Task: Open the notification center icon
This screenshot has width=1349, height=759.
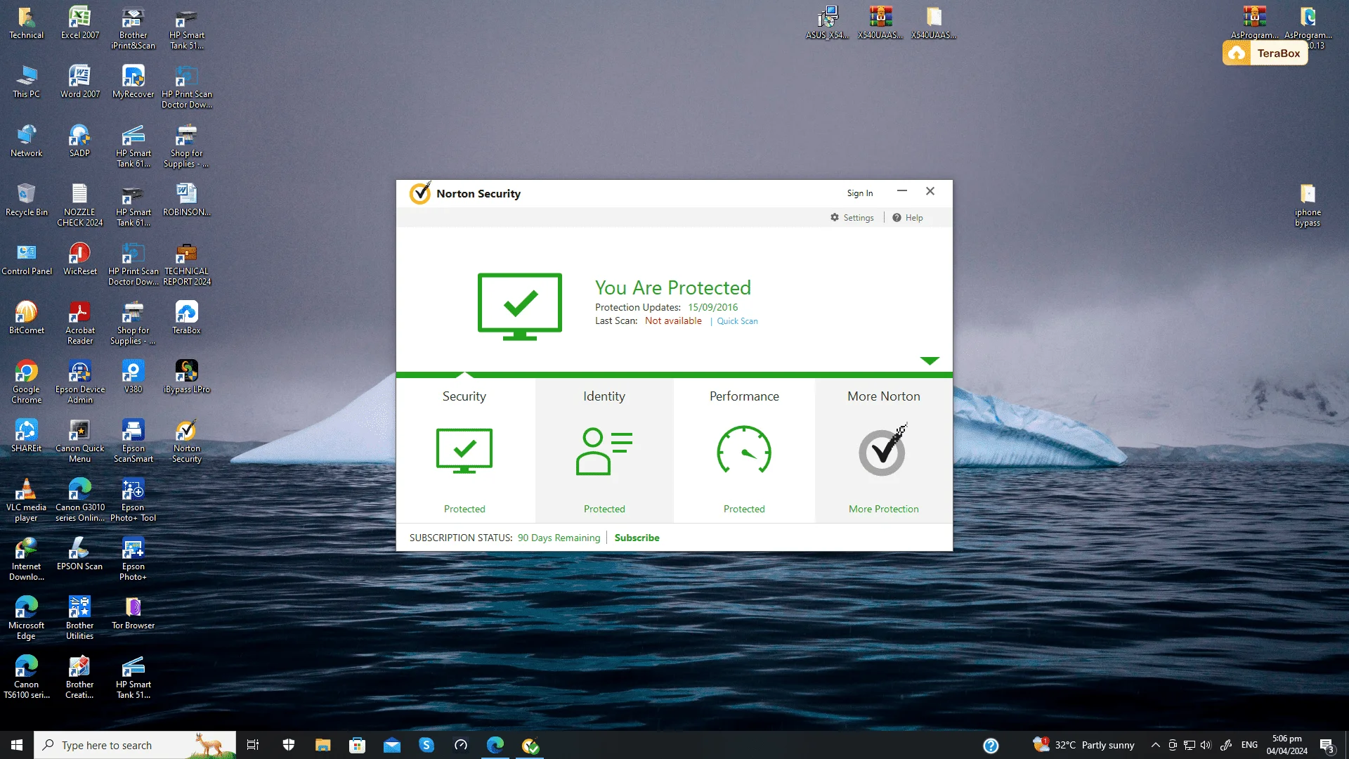Action: [1327, 745]
